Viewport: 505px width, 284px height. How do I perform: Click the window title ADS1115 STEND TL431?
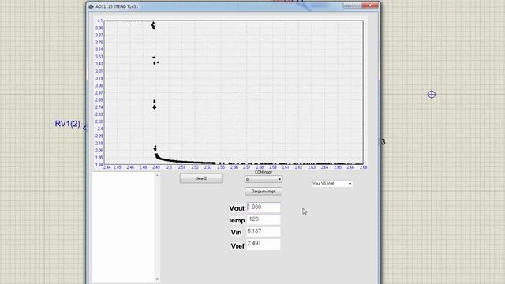coord(117,6)
